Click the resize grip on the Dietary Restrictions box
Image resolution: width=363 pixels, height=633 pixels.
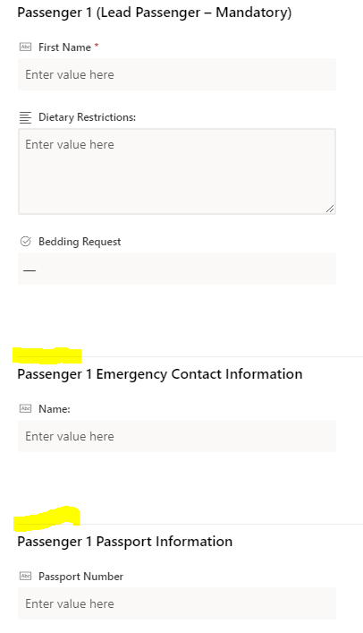(330, 209)
